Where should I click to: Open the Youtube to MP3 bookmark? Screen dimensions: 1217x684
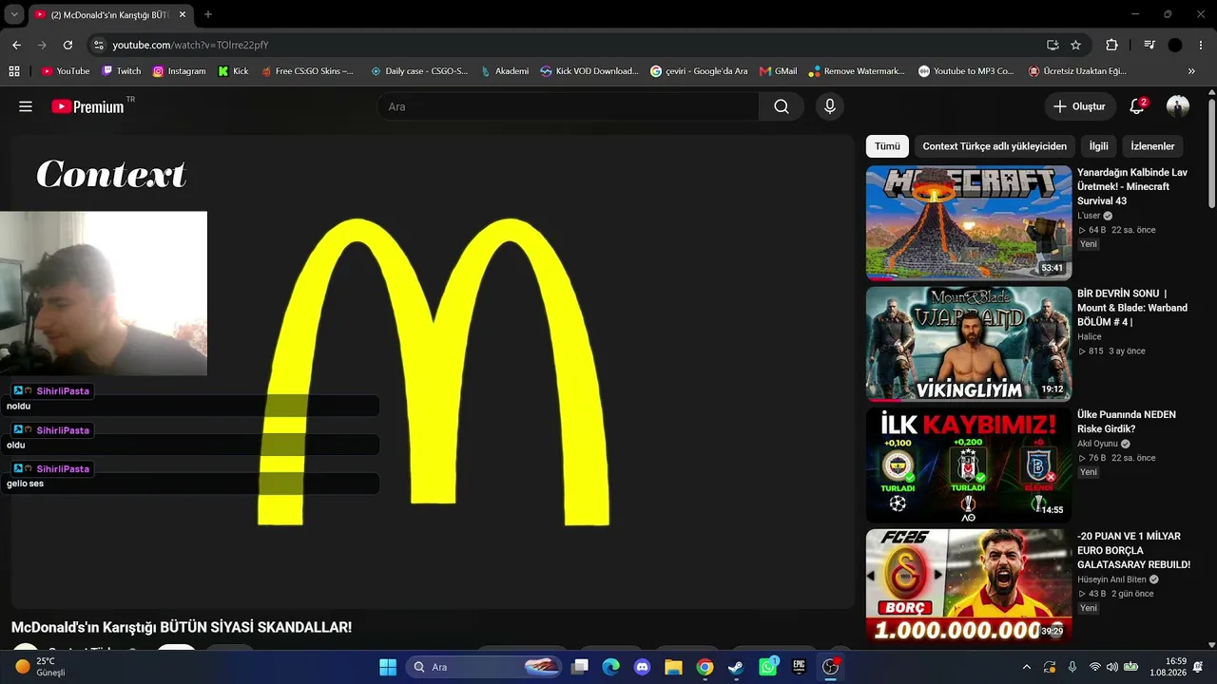966,71
